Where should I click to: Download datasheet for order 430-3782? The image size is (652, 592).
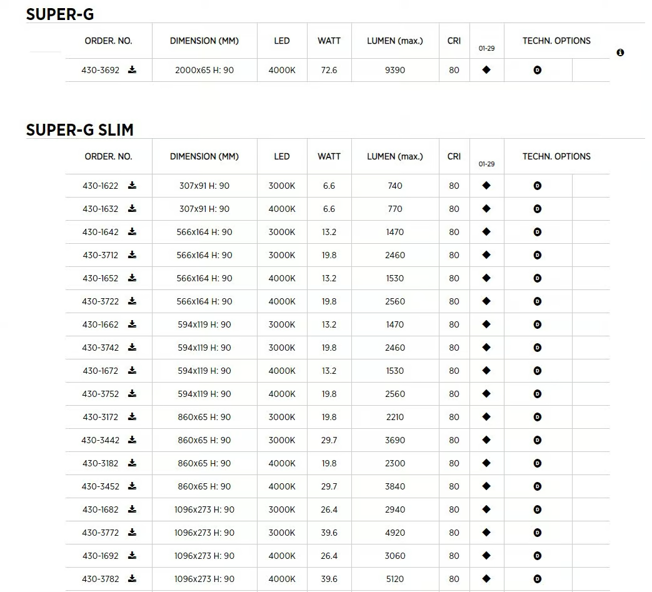(x=133, y=578)
